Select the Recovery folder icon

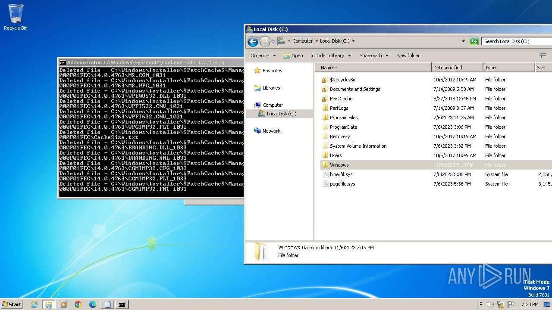point(325,136)
